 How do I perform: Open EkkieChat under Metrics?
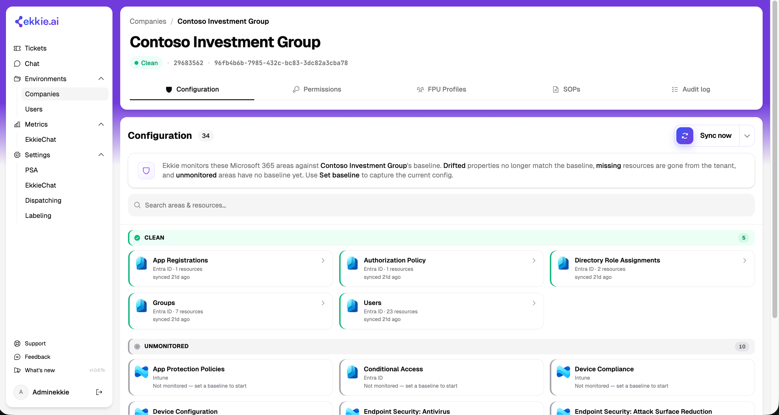(65, 139)
